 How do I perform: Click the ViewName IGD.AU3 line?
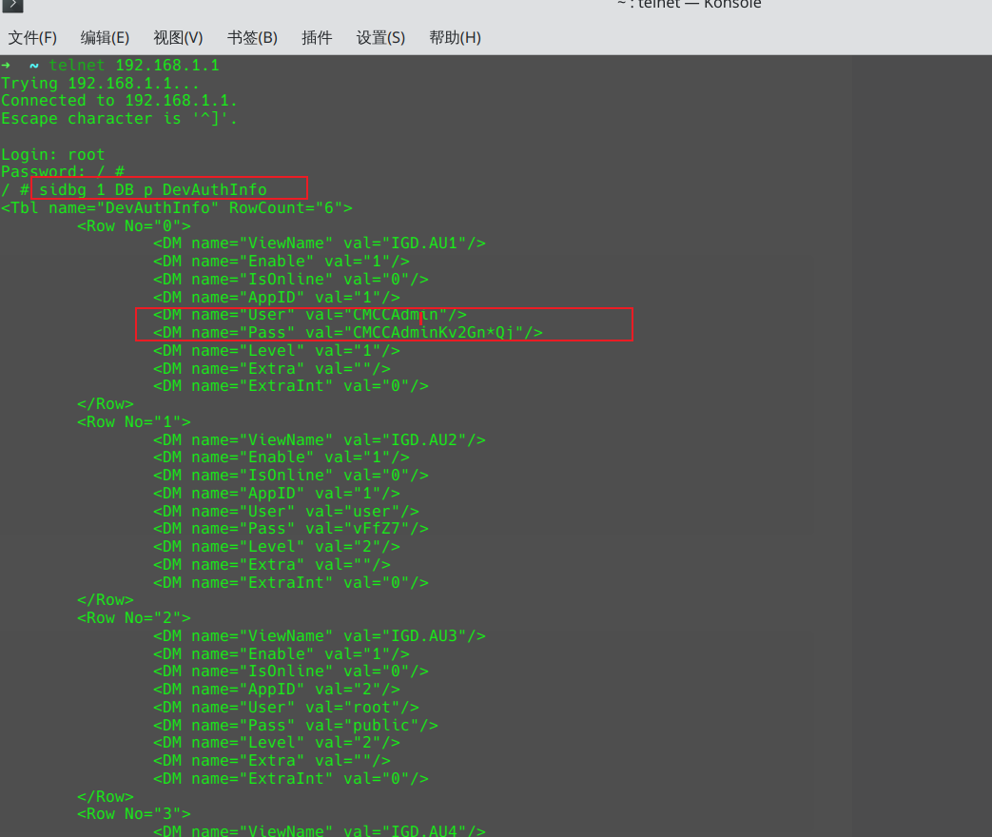pyautogui.click(x=319, y=636)
